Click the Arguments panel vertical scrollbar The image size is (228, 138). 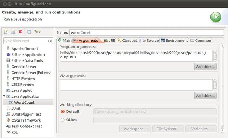click(x=222, y=88)
